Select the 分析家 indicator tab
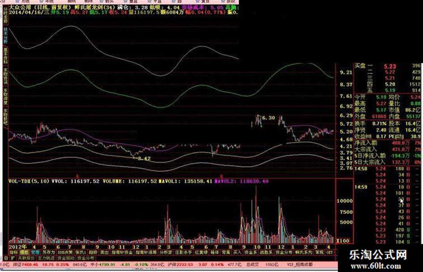Viewport: 423px width, 272px height. pos(166,252)
